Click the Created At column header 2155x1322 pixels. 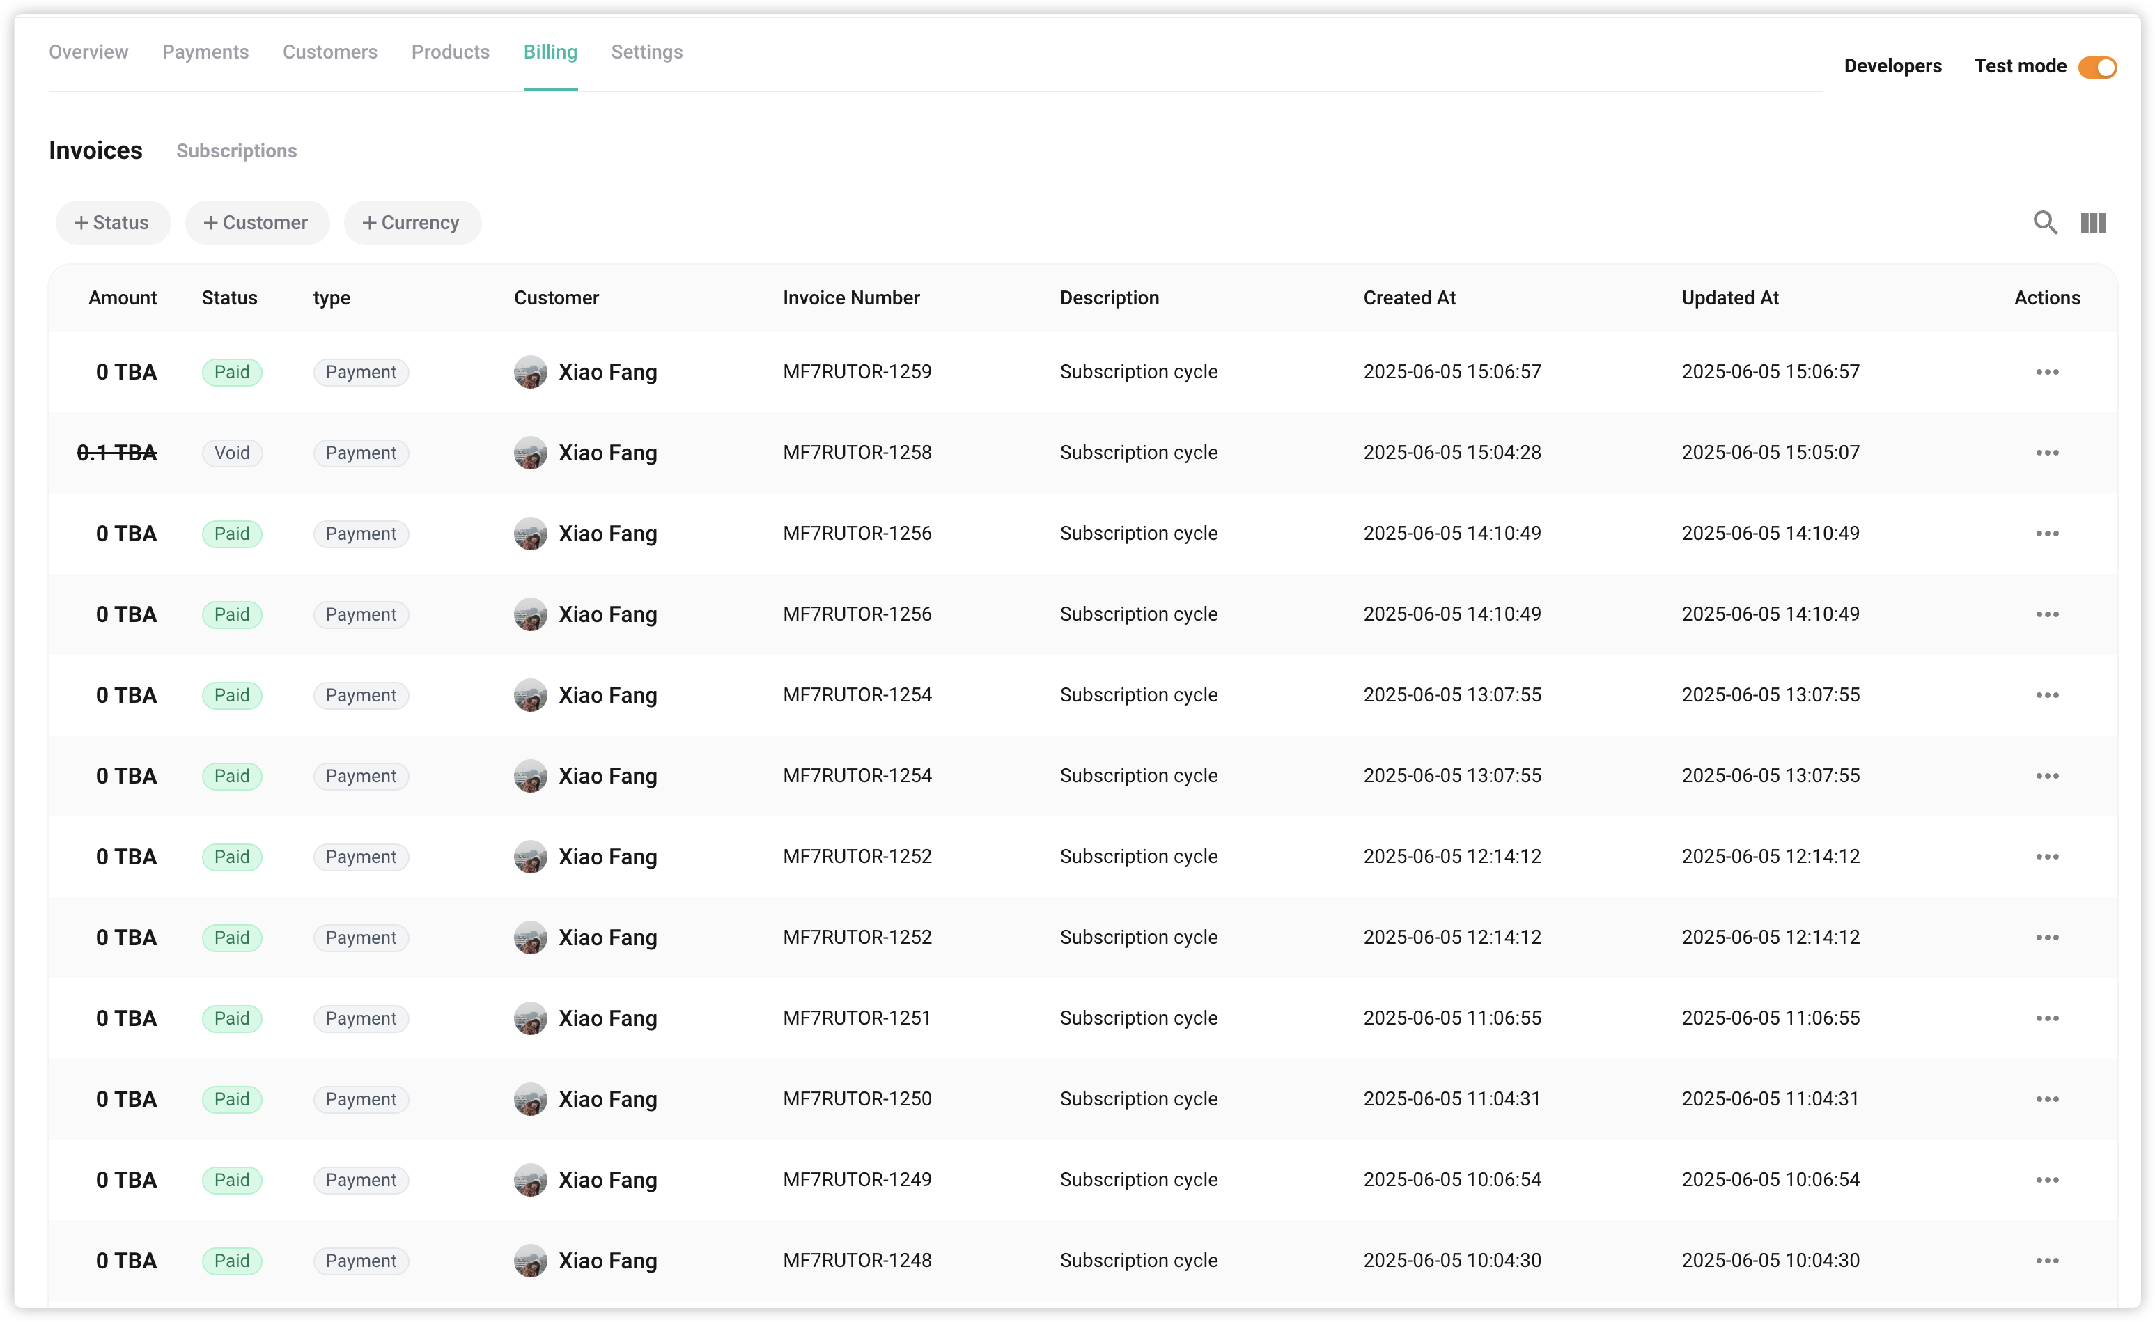pos(1408,298)
